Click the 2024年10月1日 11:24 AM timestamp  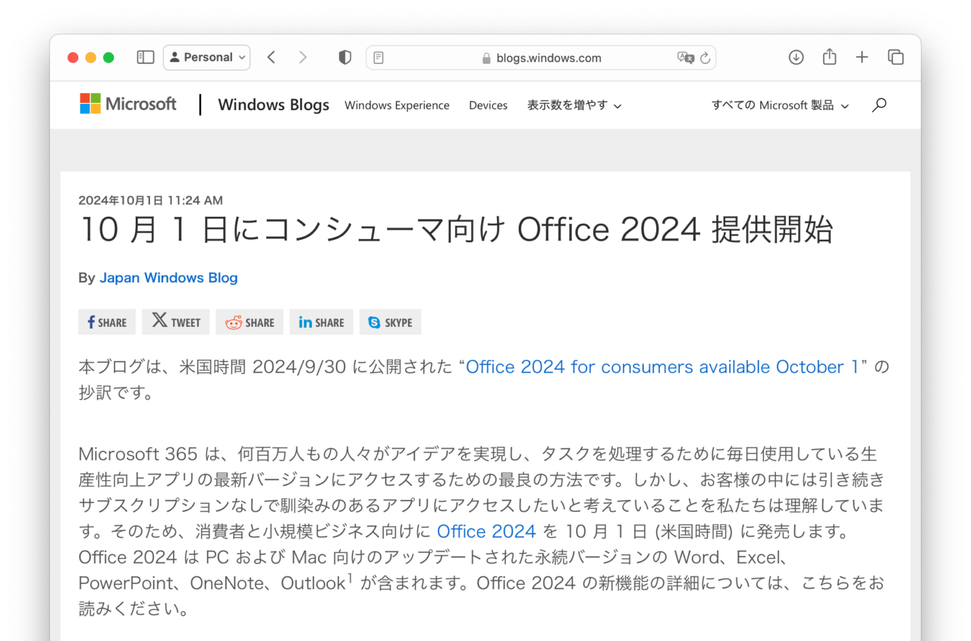tap(151, 200)
